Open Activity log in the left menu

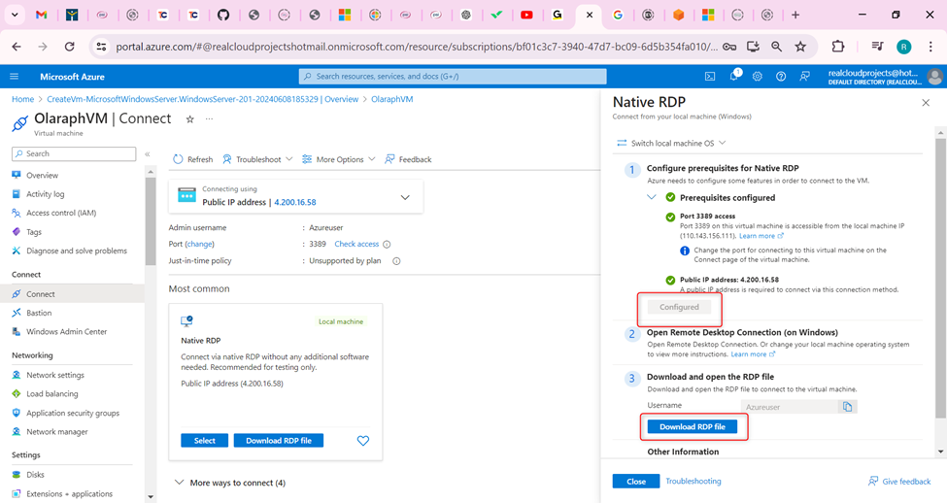click(x=45, y=194)
